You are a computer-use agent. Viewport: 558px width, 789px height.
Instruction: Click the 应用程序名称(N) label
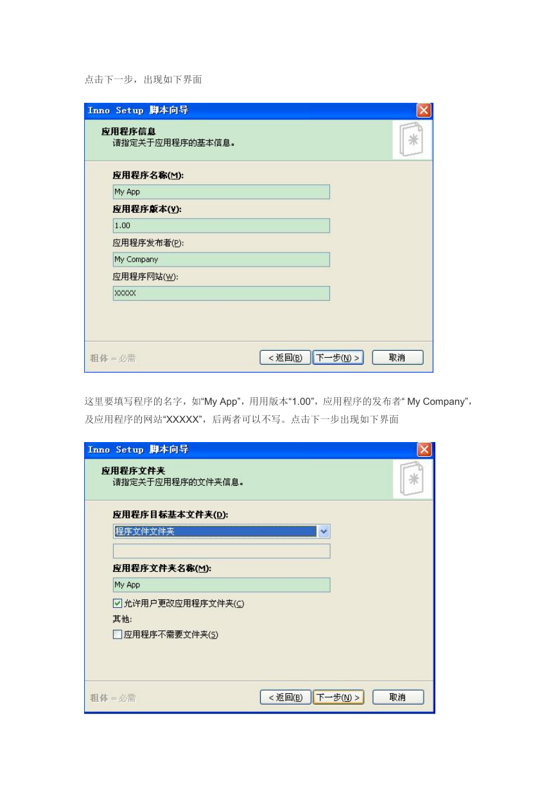tap(148, 175)
